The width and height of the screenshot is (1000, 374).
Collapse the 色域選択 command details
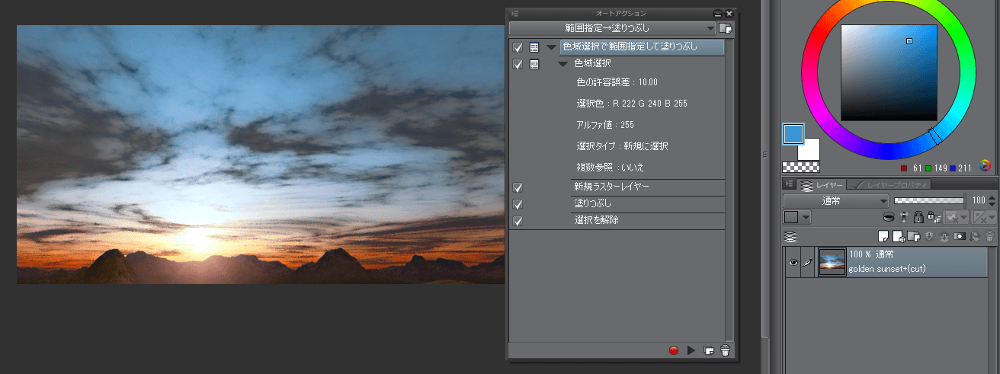(x=563, y=64)
